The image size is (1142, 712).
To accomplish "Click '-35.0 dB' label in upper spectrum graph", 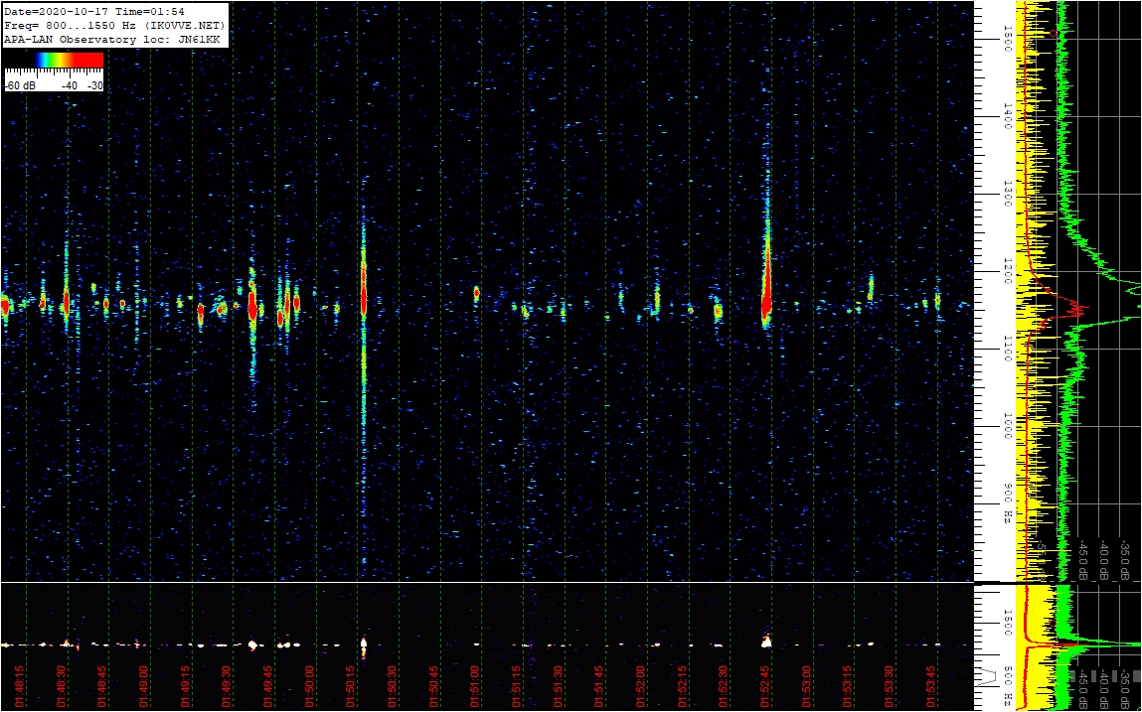I will tap(1125, 560).
